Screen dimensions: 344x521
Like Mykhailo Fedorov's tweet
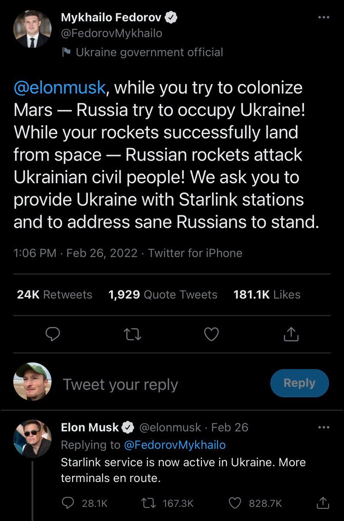[212, 334]
